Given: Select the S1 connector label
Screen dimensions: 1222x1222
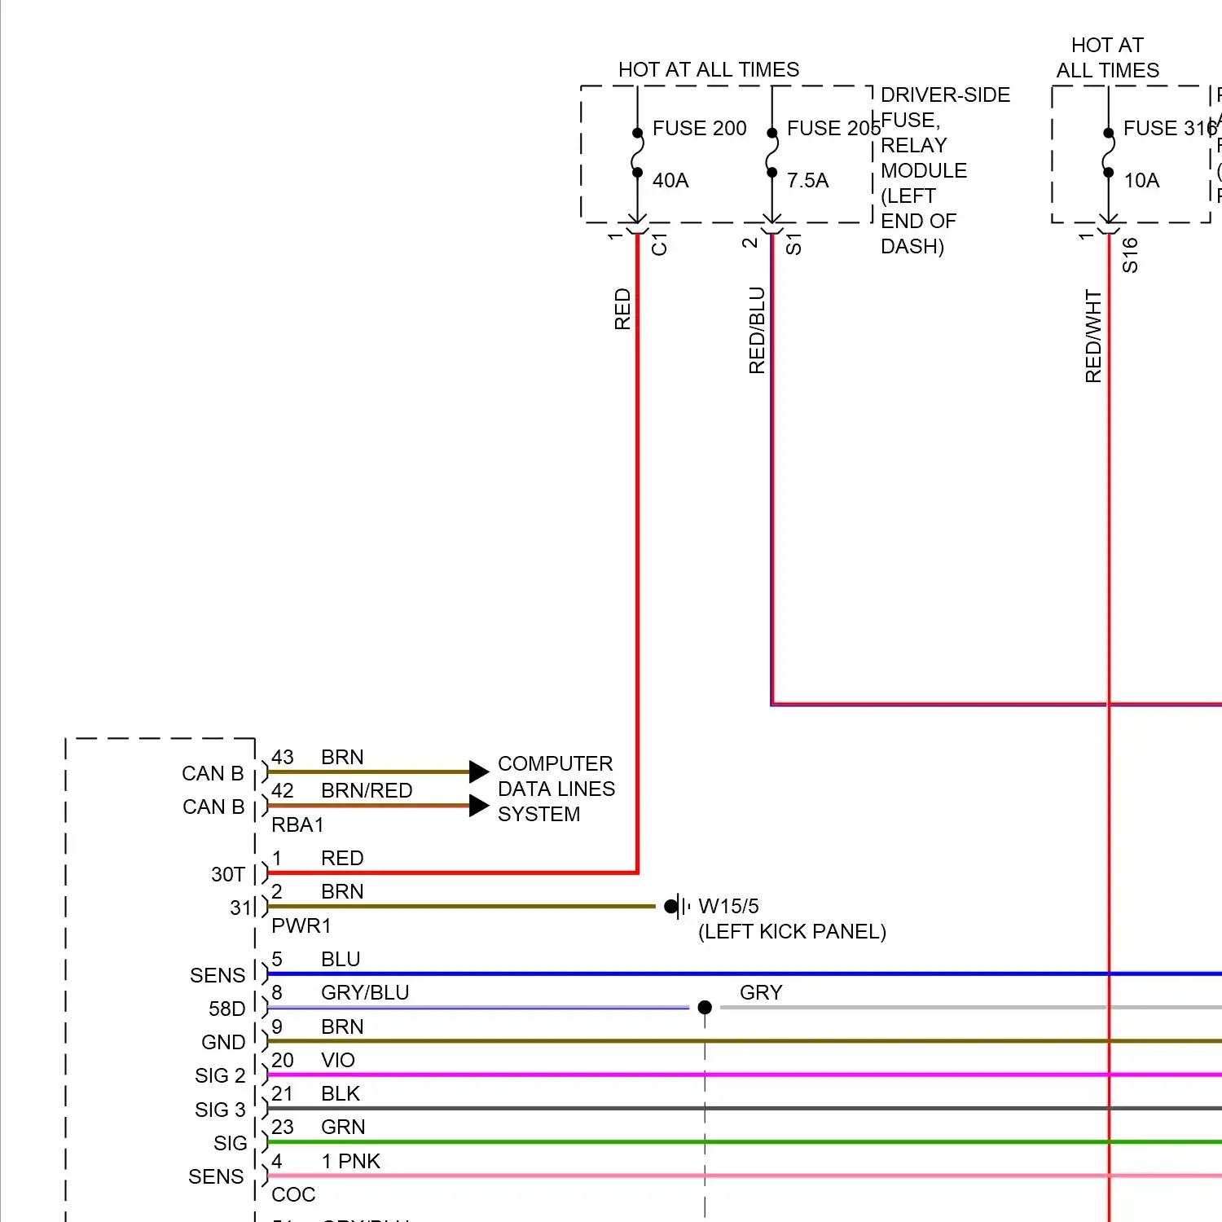Looking at the screenshot, I should click(793, 244).
